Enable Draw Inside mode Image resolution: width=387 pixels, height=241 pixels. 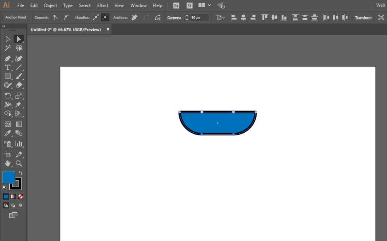[20, 205]
